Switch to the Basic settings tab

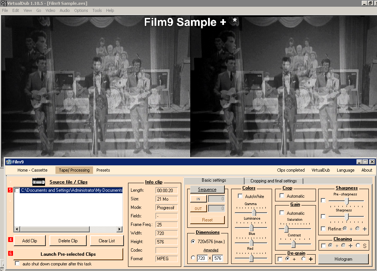click(x=214, y=180)
